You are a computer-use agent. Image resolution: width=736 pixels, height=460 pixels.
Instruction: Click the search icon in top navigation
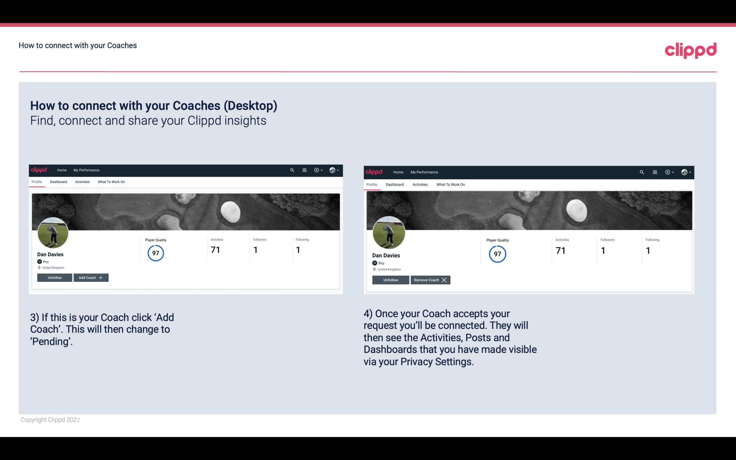291,170
